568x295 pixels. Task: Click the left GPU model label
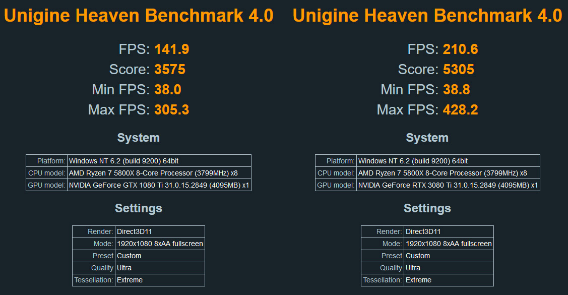[x=46, y=185]
